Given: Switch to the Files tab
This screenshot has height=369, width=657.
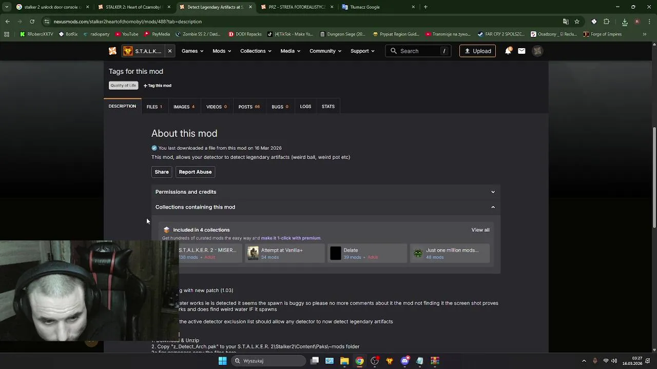Looking at the screenshot, I should point(154,107).
